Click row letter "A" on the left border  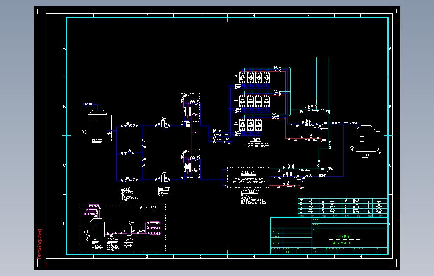tap(64, 48)
